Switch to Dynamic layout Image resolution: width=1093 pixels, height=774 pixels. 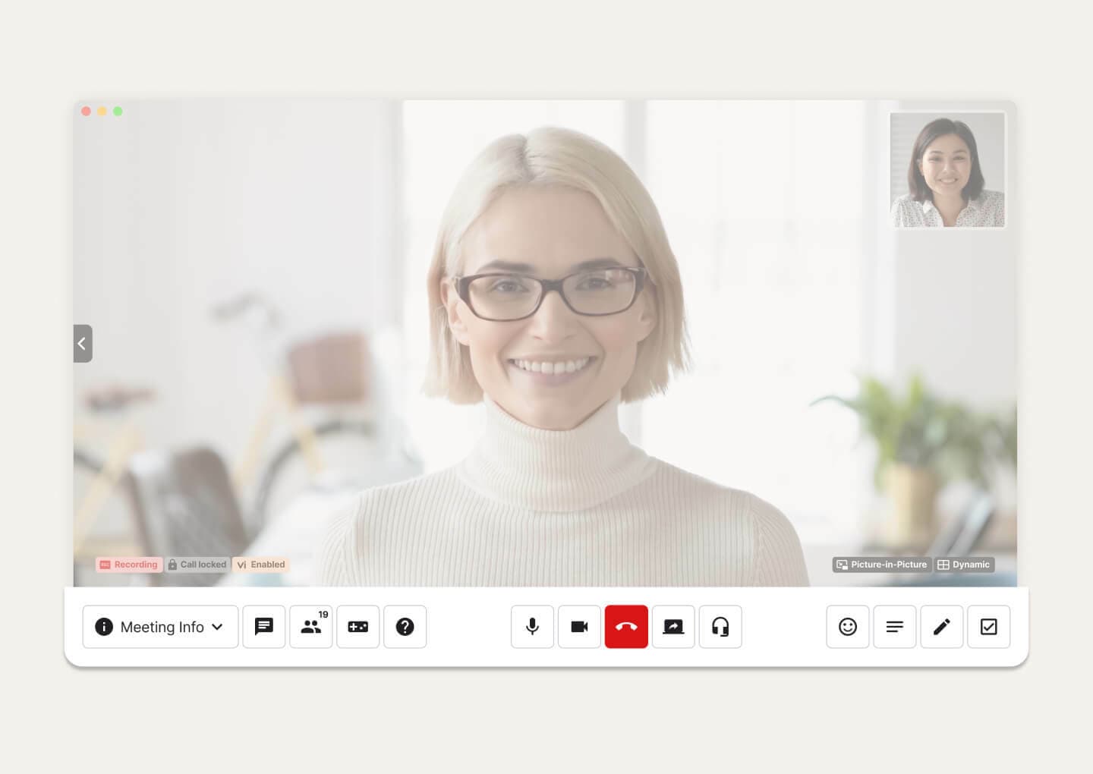[964, 565]
